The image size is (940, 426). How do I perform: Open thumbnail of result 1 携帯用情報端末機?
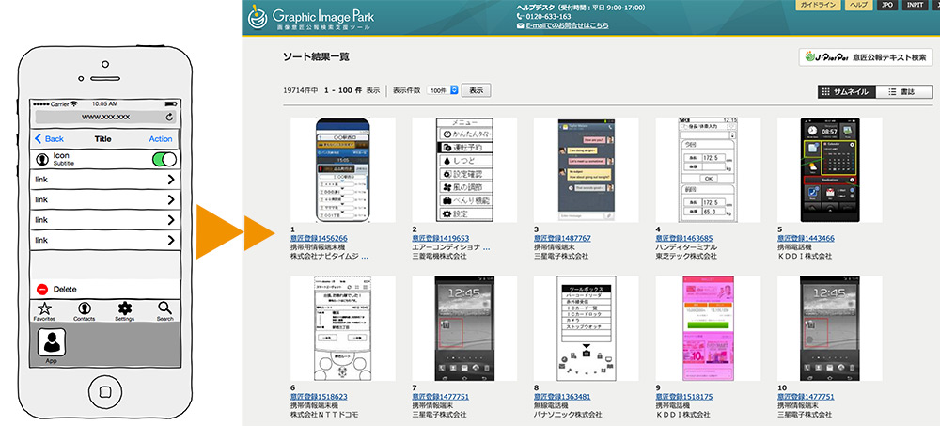(343, 170)
